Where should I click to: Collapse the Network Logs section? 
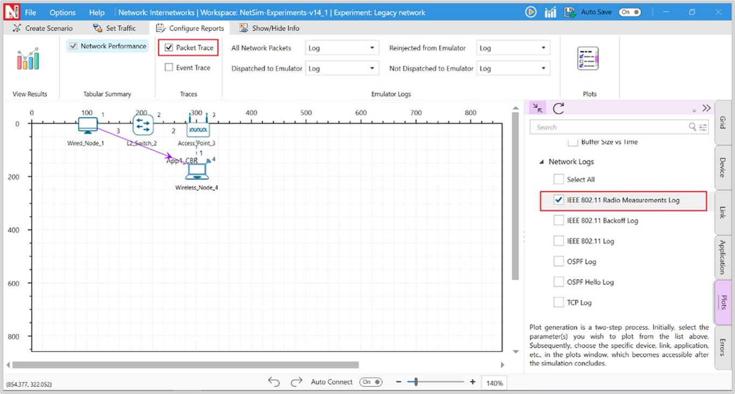tap(541, 162)
